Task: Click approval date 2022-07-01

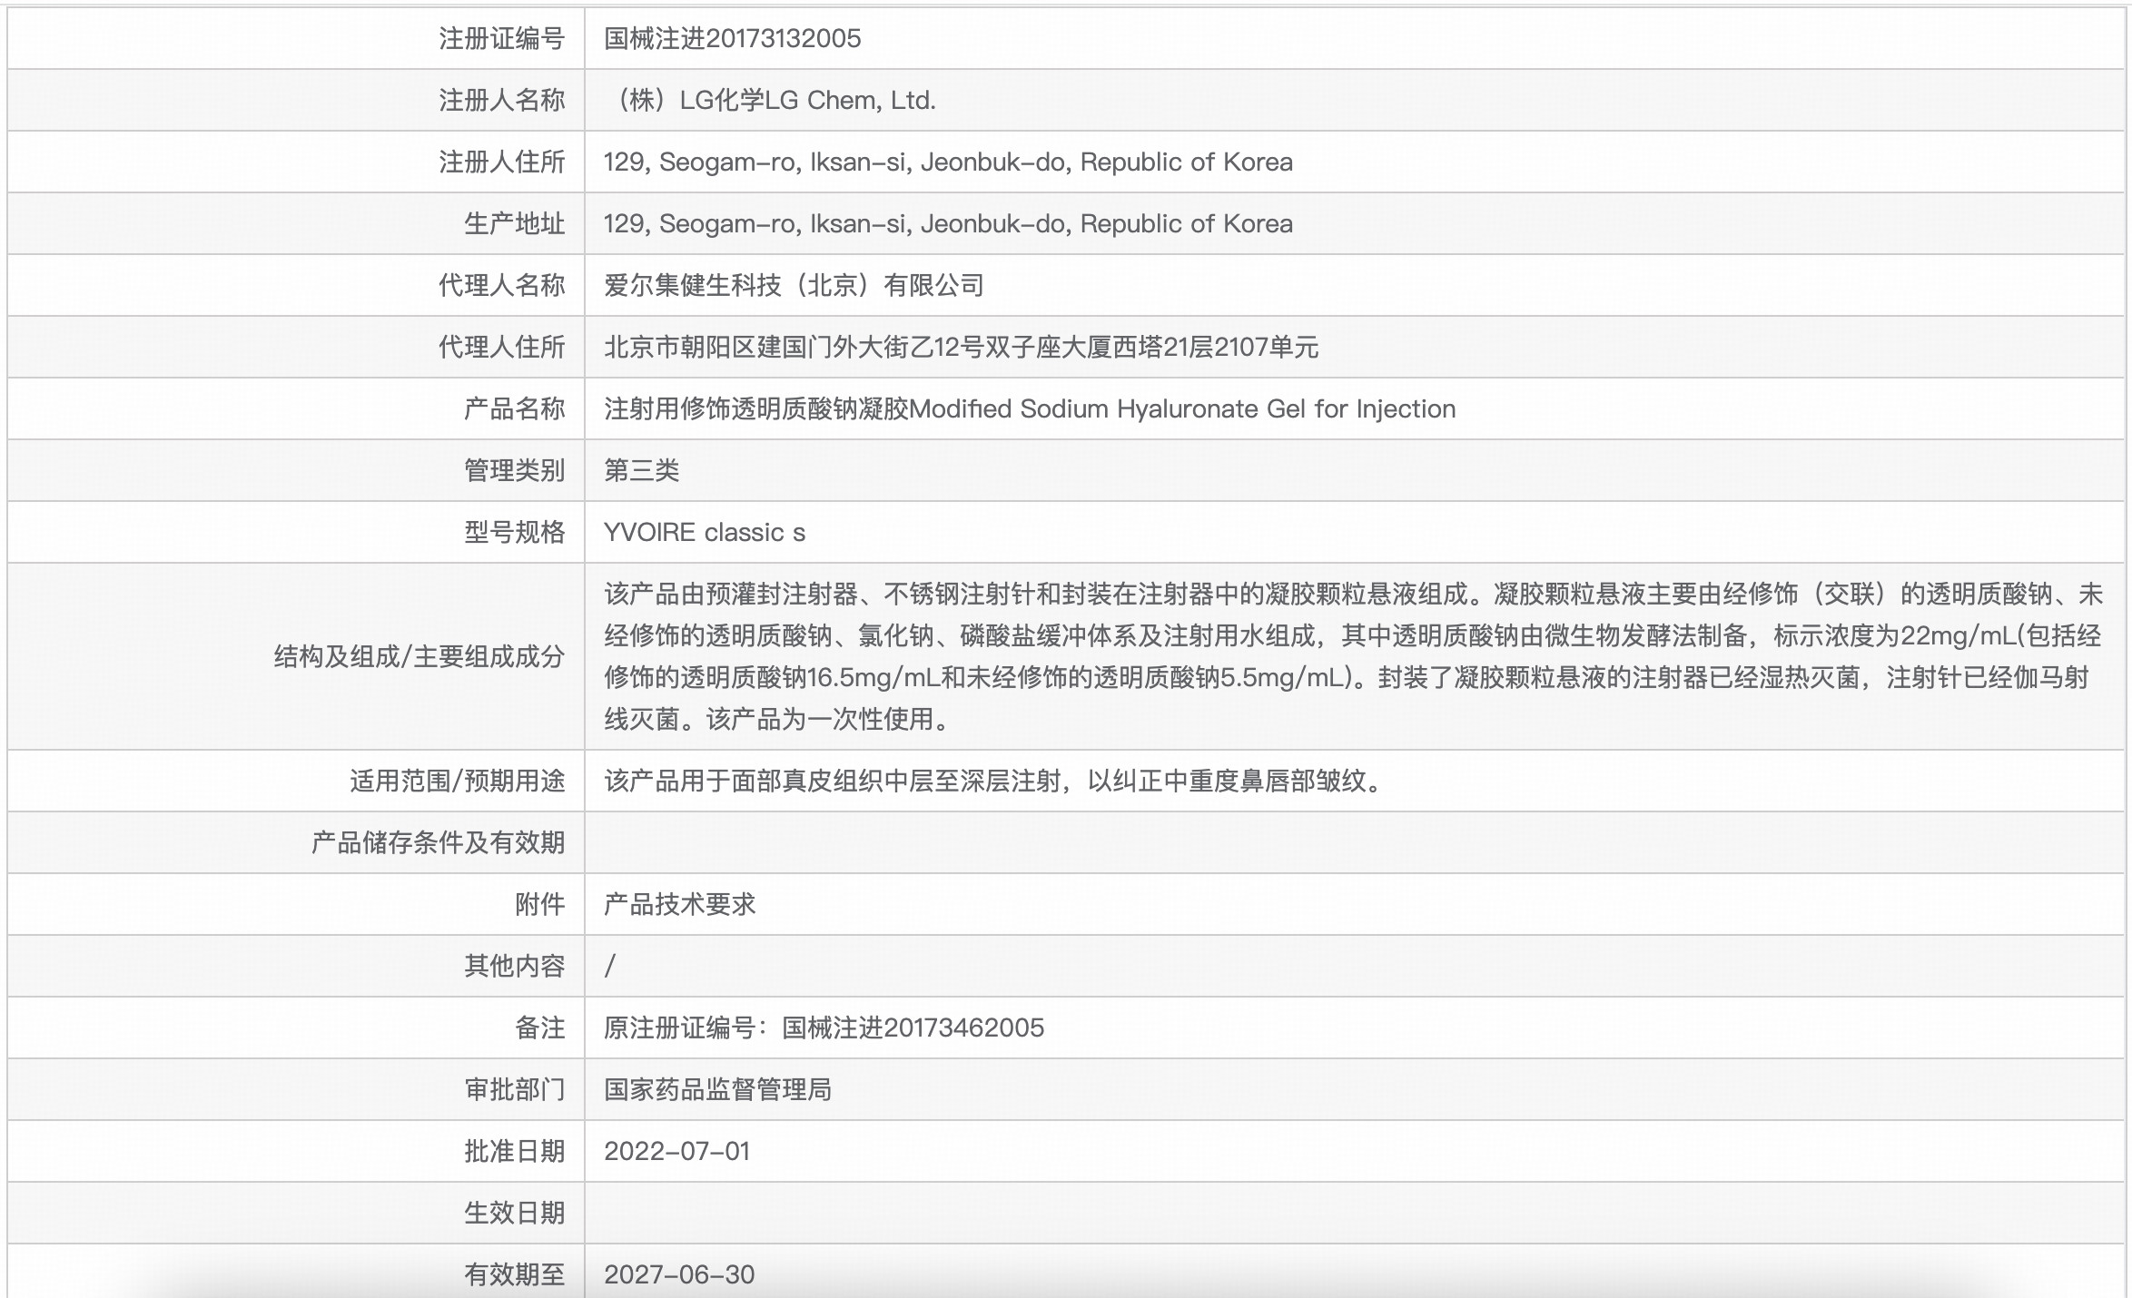Action: click(676, 1151)
